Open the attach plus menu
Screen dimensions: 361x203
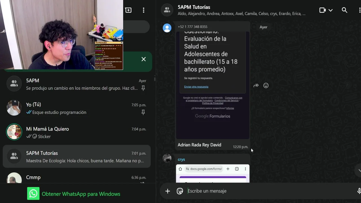168,191
